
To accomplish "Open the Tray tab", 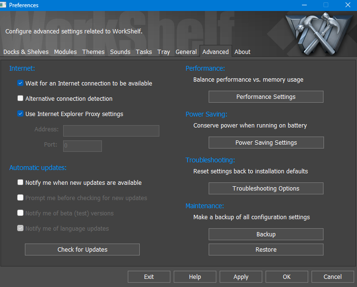I will (164, 52).
